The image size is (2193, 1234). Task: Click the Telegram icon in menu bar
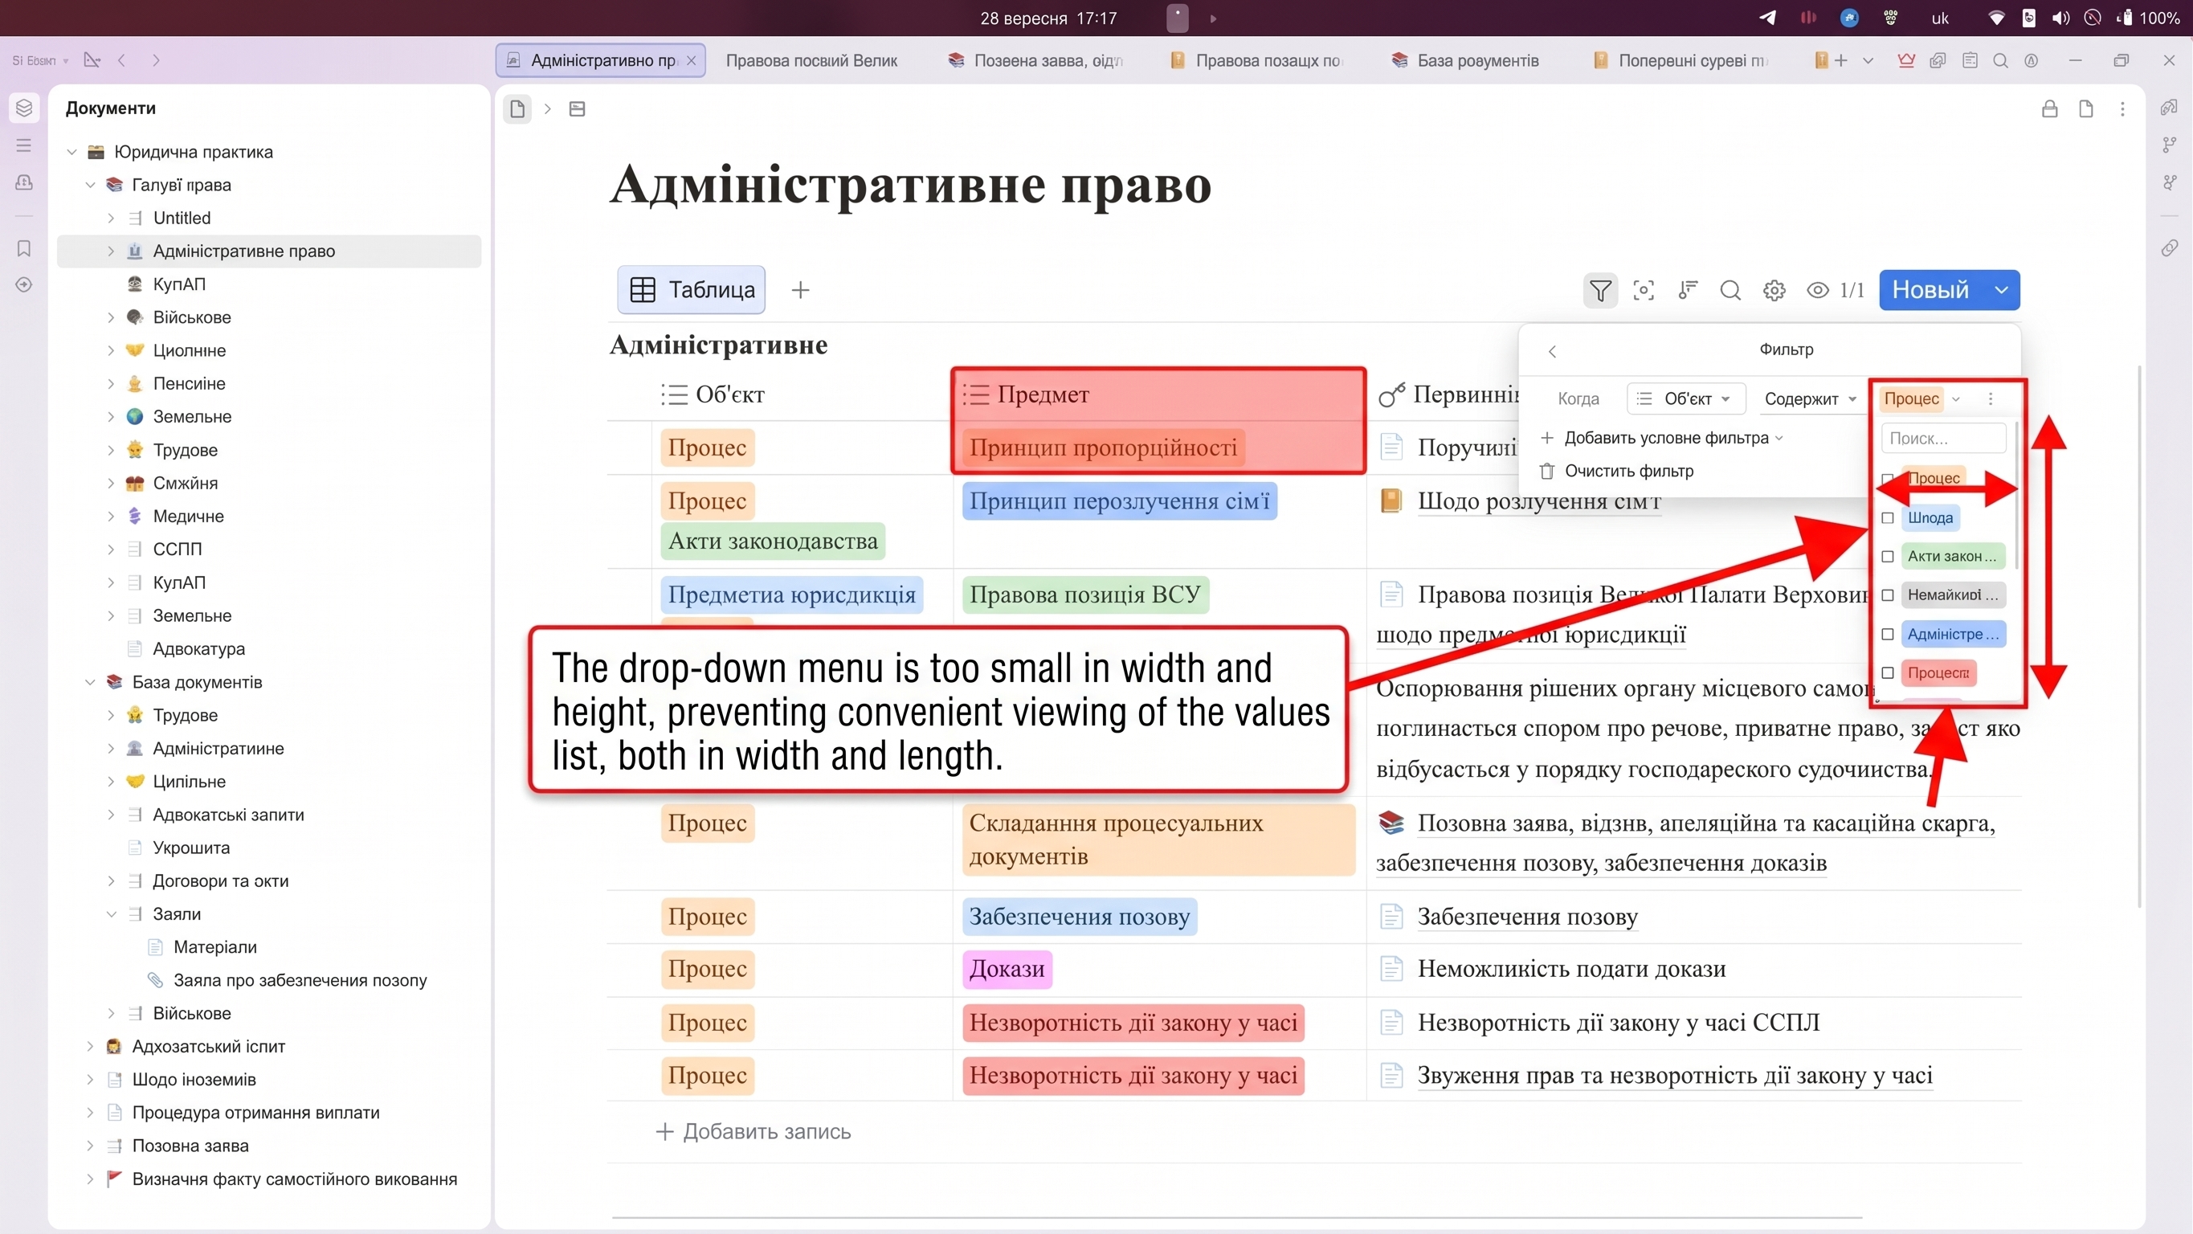(x=1767, y=18)
